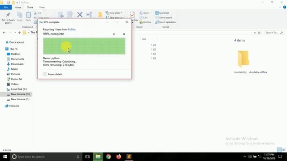Open Music in navigation pane
This screenshot has width=287, height=161.
[x=12, y=69]
